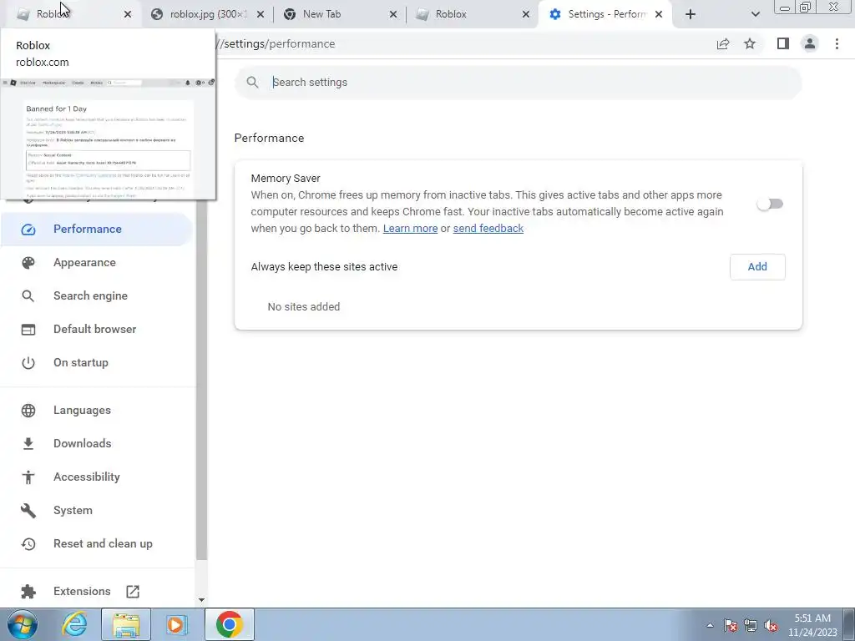Close the roblox.jpg tab
The image size is (855, 641).
[261, 15]
